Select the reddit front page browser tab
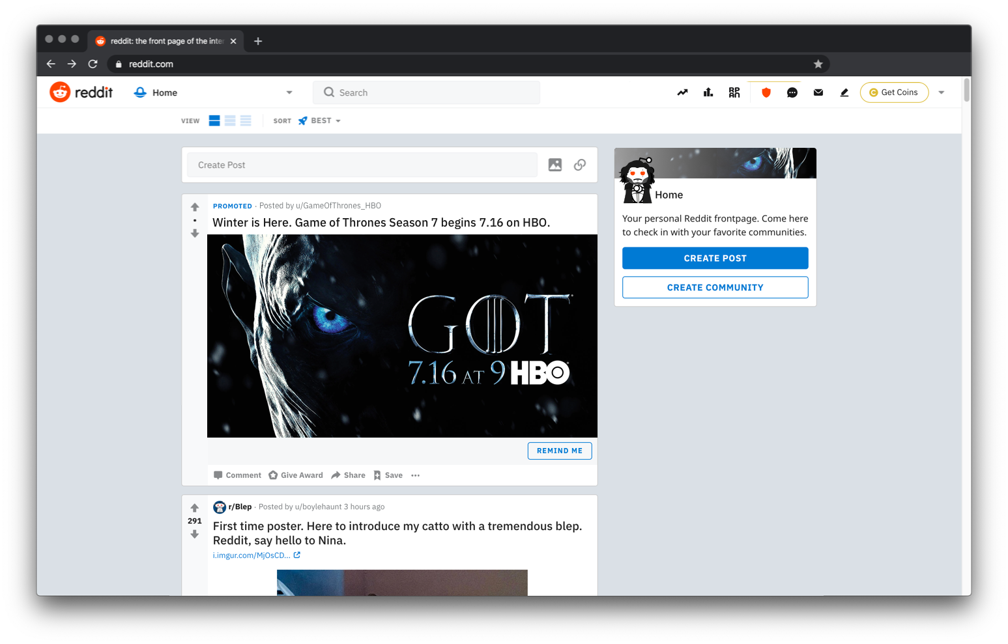The image size is (1008, 644). point(166,41)
